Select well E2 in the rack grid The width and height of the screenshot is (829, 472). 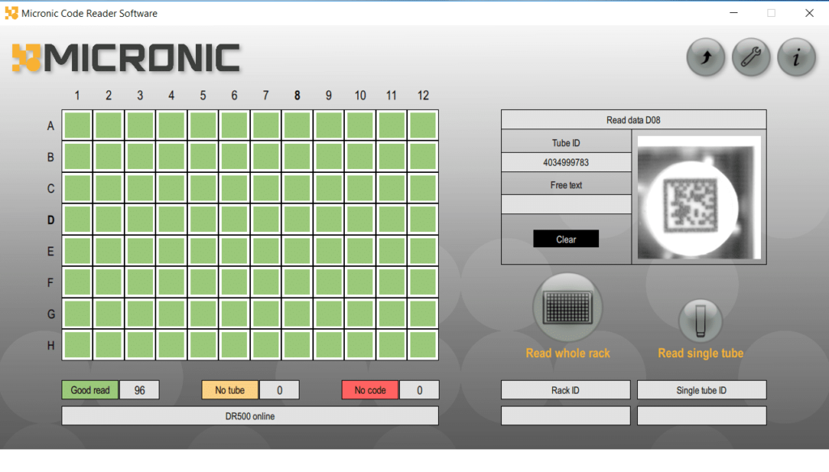pyautogui.click(x=108, y=251)
